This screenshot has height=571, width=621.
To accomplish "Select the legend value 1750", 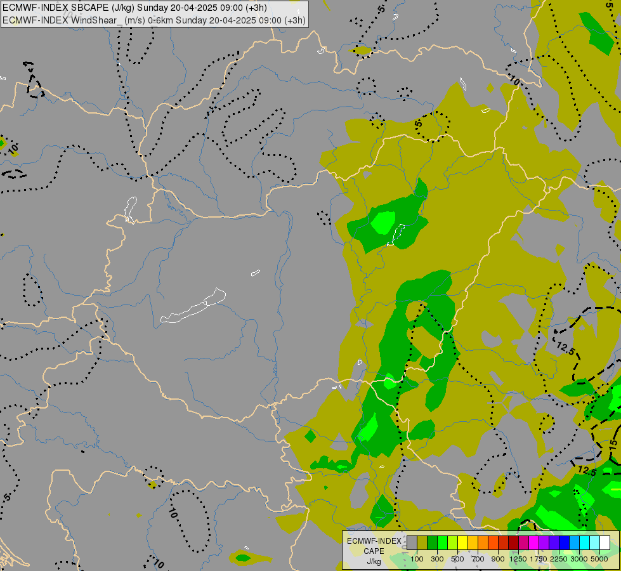I will pos(539,559).
